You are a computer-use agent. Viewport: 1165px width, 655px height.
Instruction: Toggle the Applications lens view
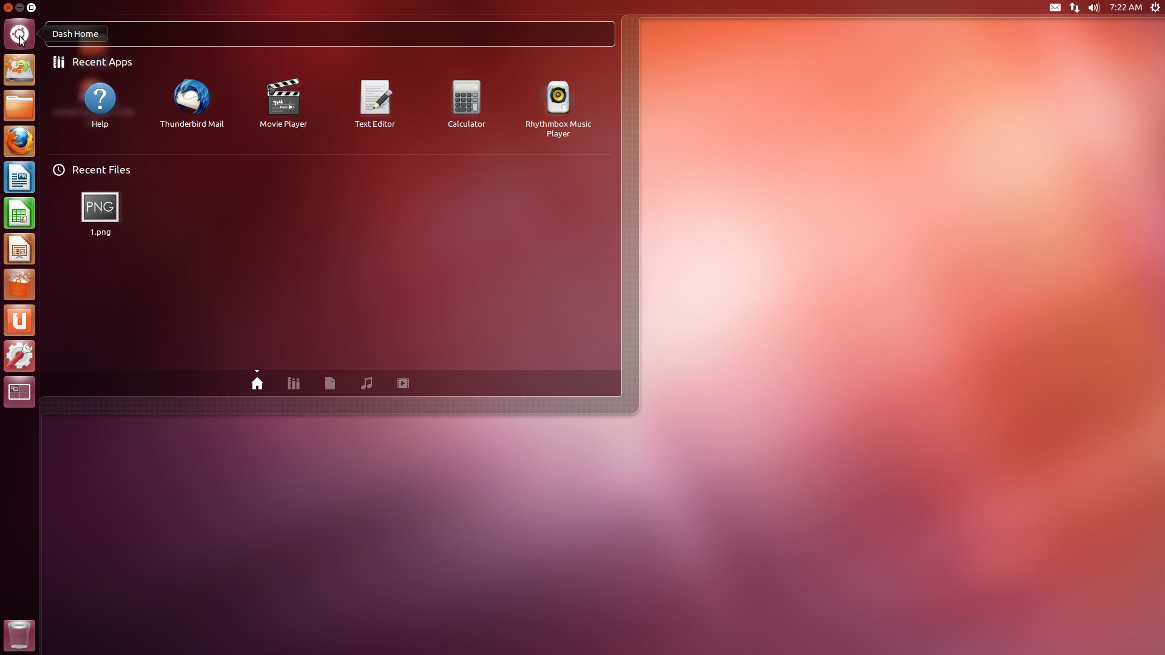pyautogui.click(x=293, y=382)
